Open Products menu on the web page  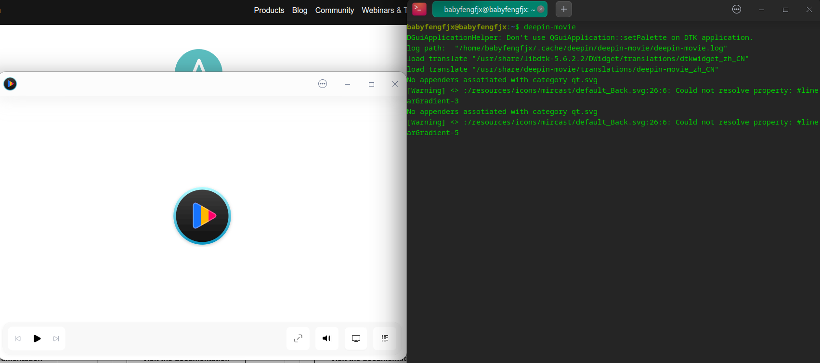pyautogui.click(x=269, y=10)
